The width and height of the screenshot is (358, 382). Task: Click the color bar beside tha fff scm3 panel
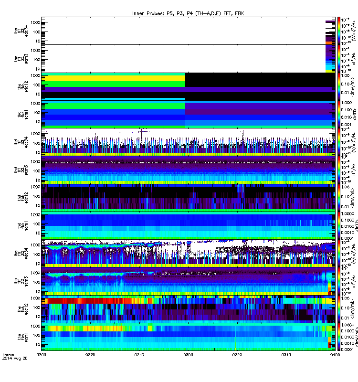339,59
